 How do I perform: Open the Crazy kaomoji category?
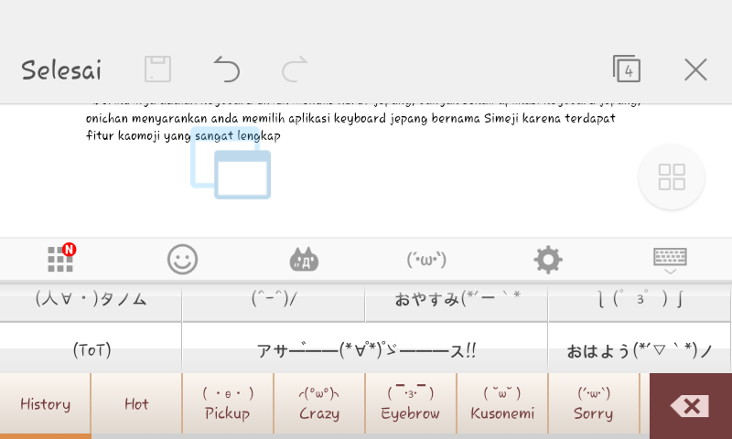(x=319, y=404)
